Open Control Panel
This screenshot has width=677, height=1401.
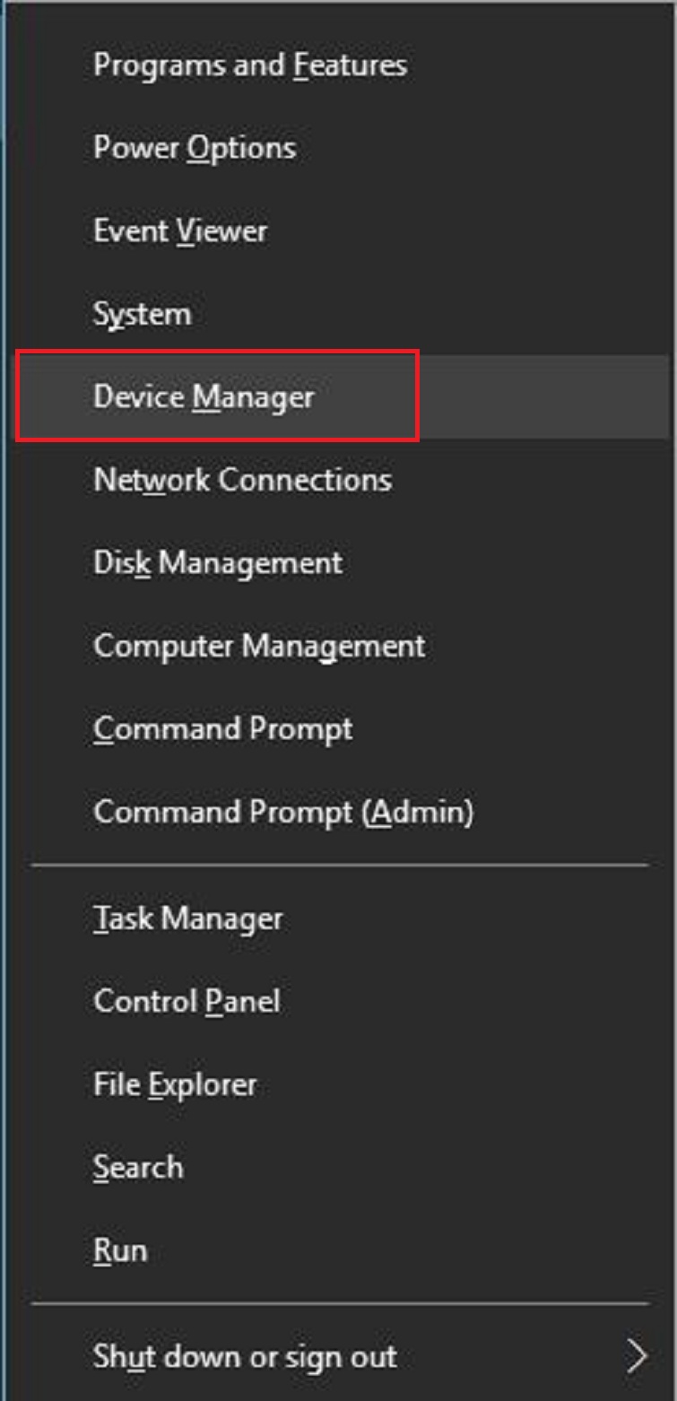tap(187, 1001)
